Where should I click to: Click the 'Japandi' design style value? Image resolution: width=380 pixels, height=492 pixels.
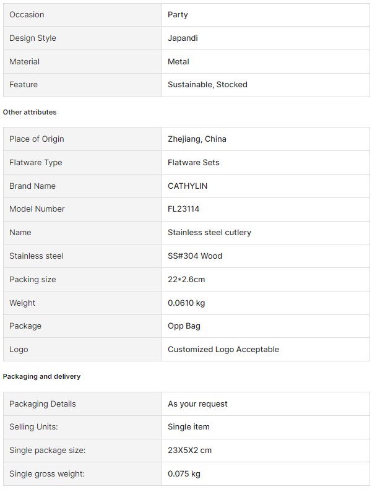pos(183,38)
